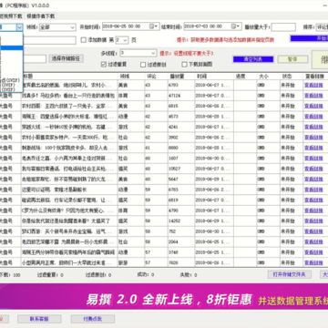Sort by the 时间 column header
The height and width of the screenshot is (328, 328).
(x=214, y=77)
